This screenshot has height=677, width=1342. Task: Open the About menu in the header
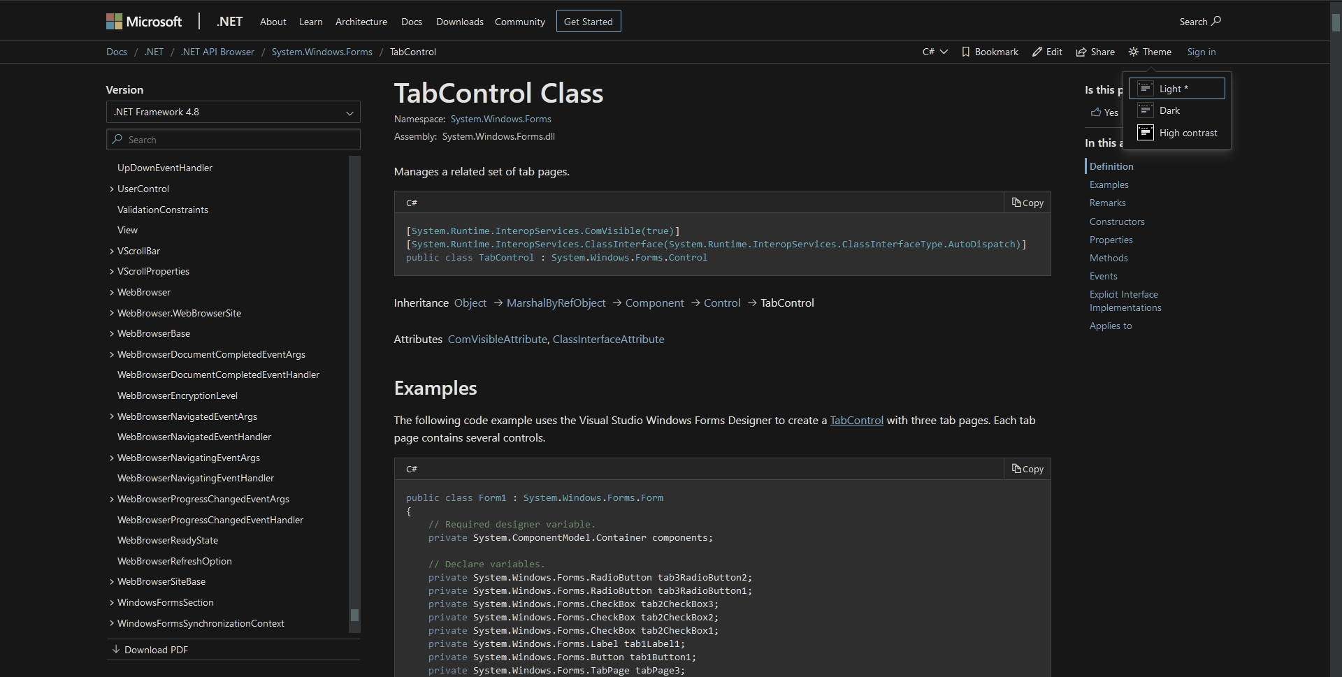tap(273, 22)
